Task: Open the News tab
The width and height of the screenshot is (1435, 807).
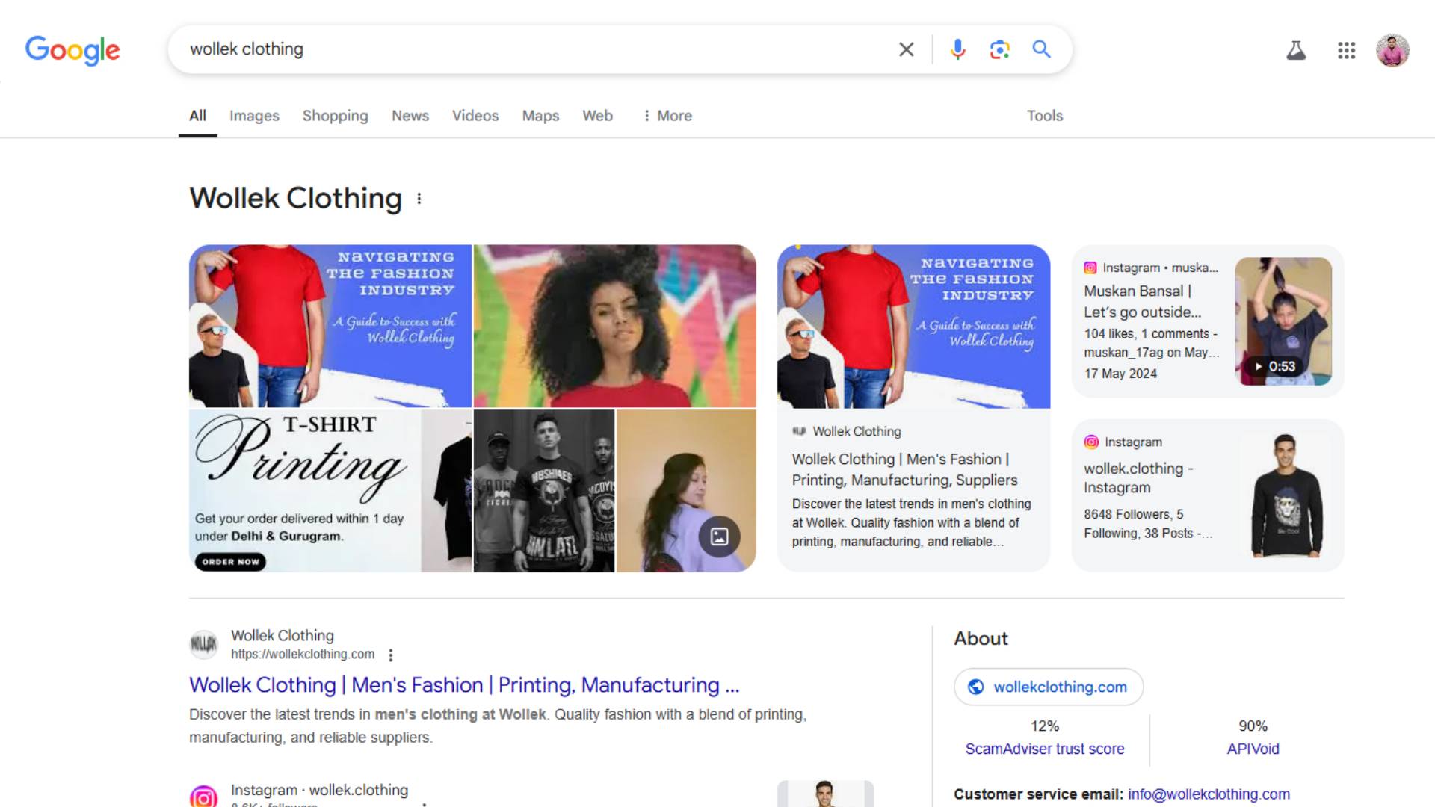Action: [410, 116]
